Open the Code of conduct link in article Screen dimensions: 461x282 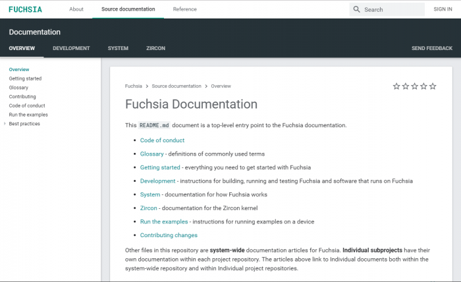(162, 140)
